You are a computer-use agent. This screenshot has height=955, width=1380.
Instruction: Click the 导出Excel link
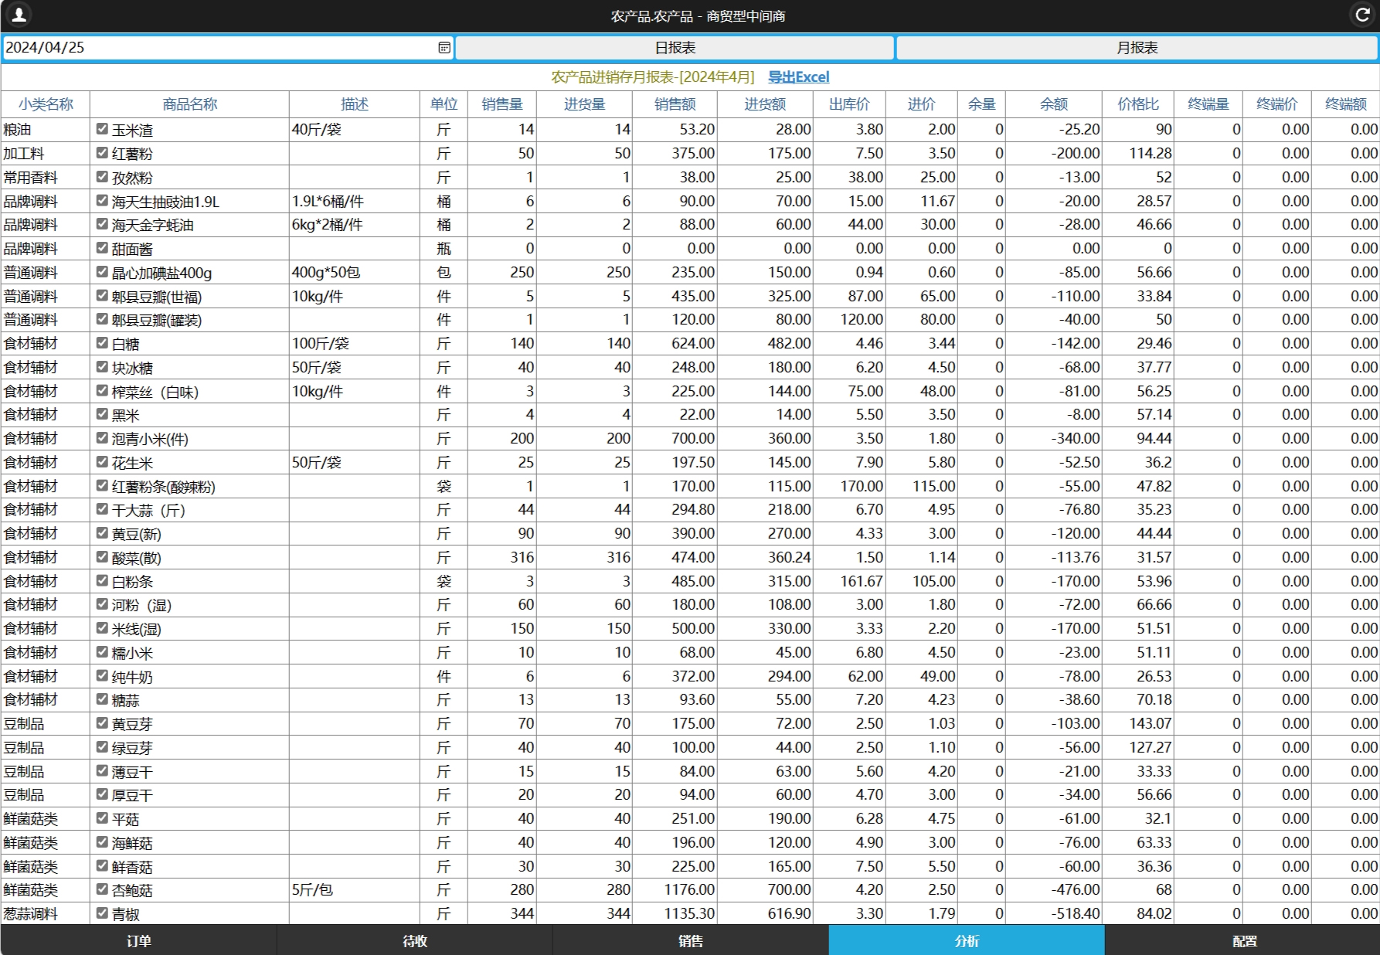coord(798,77)
